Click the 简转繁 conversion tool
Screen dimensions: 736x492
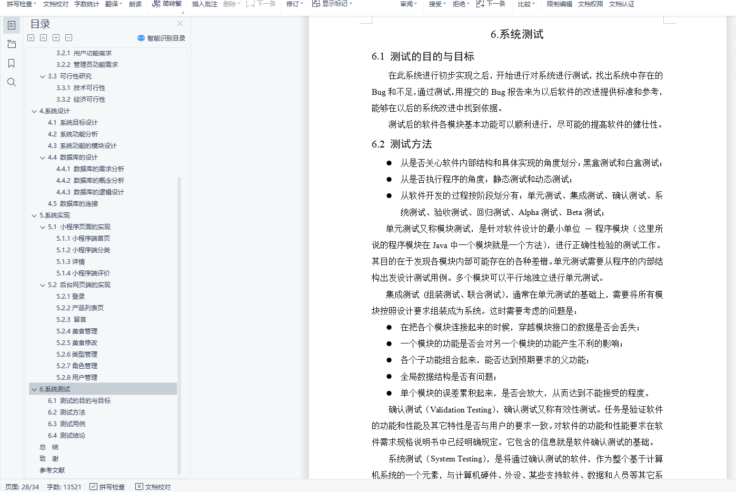(167, 4)
